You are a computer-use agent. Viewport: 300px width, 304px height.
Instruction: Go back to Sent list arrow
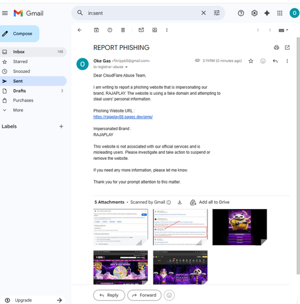(80, 30)
